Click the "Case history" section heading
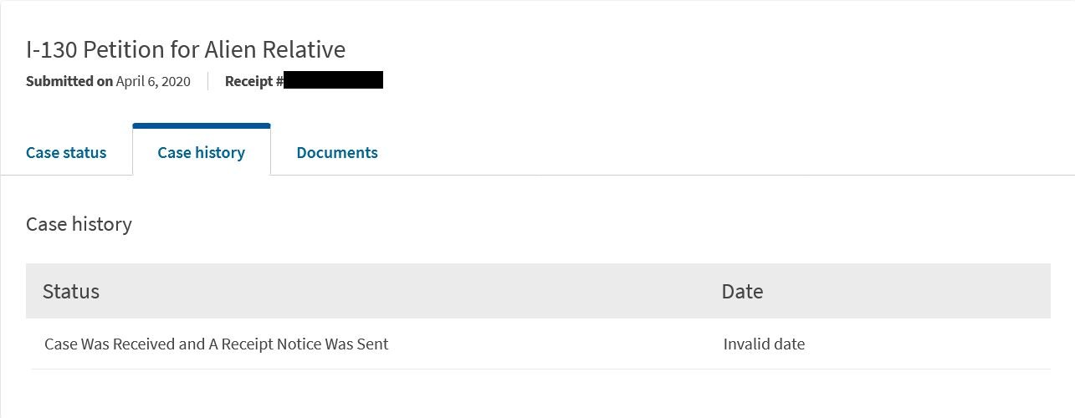Image resolution: width=1075 pixels, height=418 pixels. point(79,224)
